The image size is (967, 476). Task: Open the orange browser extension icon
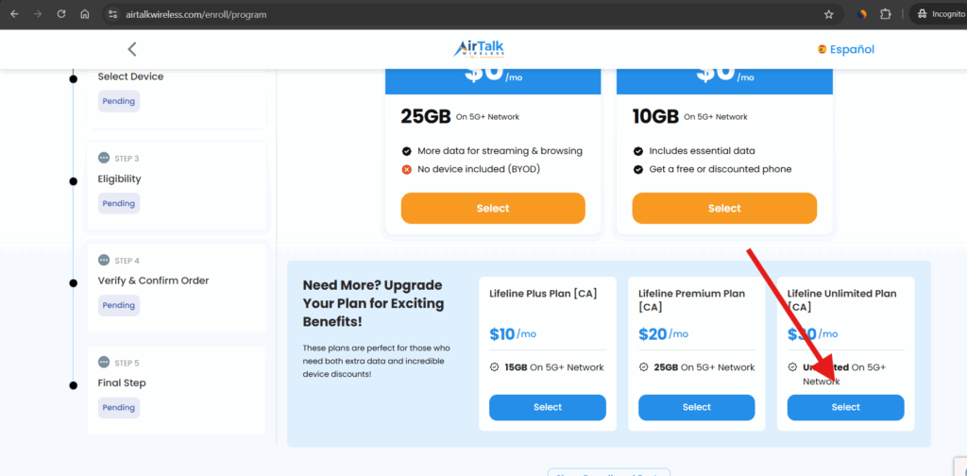[x=863, y=14]
